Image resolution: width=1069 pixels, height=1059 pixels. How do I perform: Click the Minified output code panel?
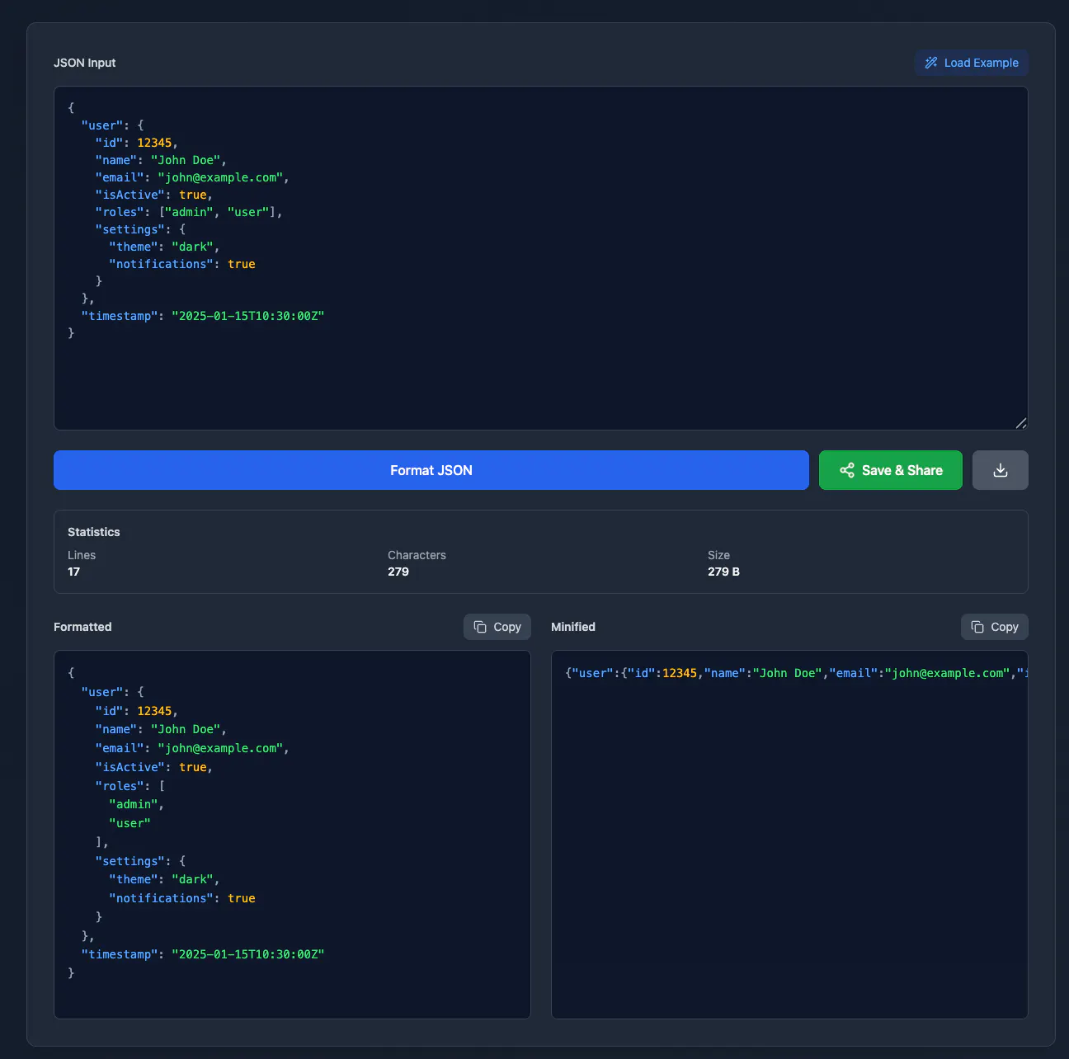[x=789, y=835]
